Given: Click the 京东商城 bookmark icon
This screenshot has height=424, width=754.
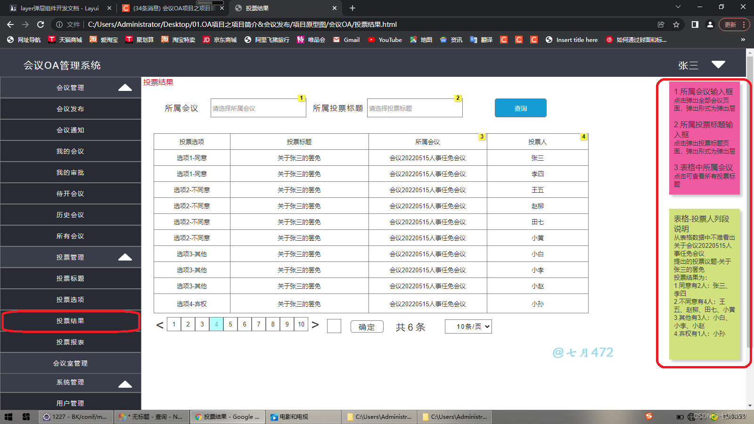Looking at the screenshot, I should pyautogui.click(x=206, y=40).
